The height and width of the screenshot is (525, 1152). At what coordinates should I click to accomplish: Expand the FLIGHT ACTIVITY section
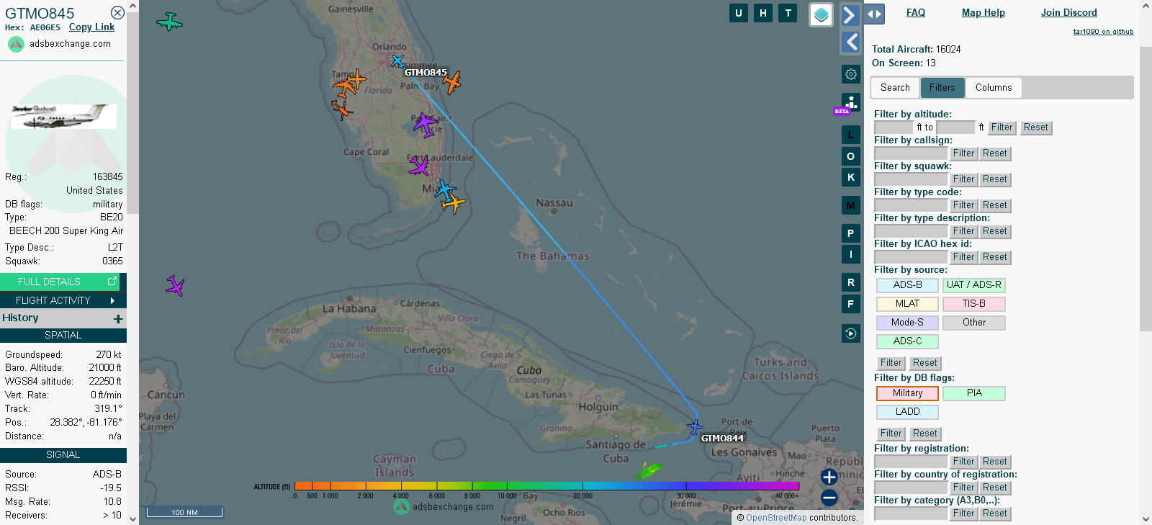point(63,300)
